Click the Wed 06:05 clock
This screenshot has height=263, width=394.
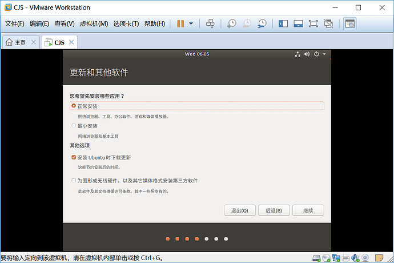pos(197,54)
